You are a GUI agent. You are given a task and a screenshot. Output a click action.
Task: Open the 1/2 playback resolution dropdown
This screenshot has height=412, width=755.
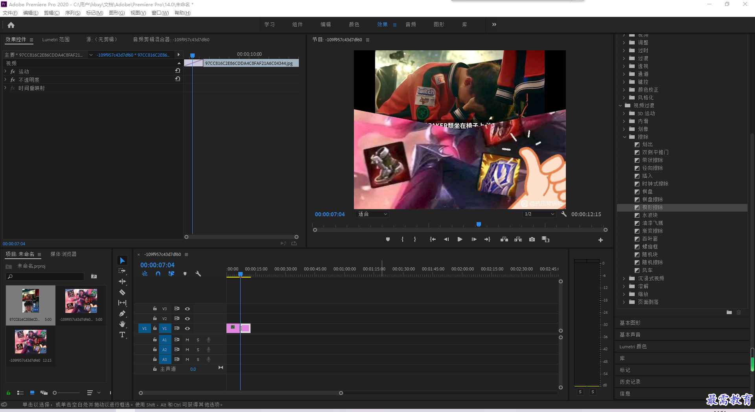click(x=539, y=214)
